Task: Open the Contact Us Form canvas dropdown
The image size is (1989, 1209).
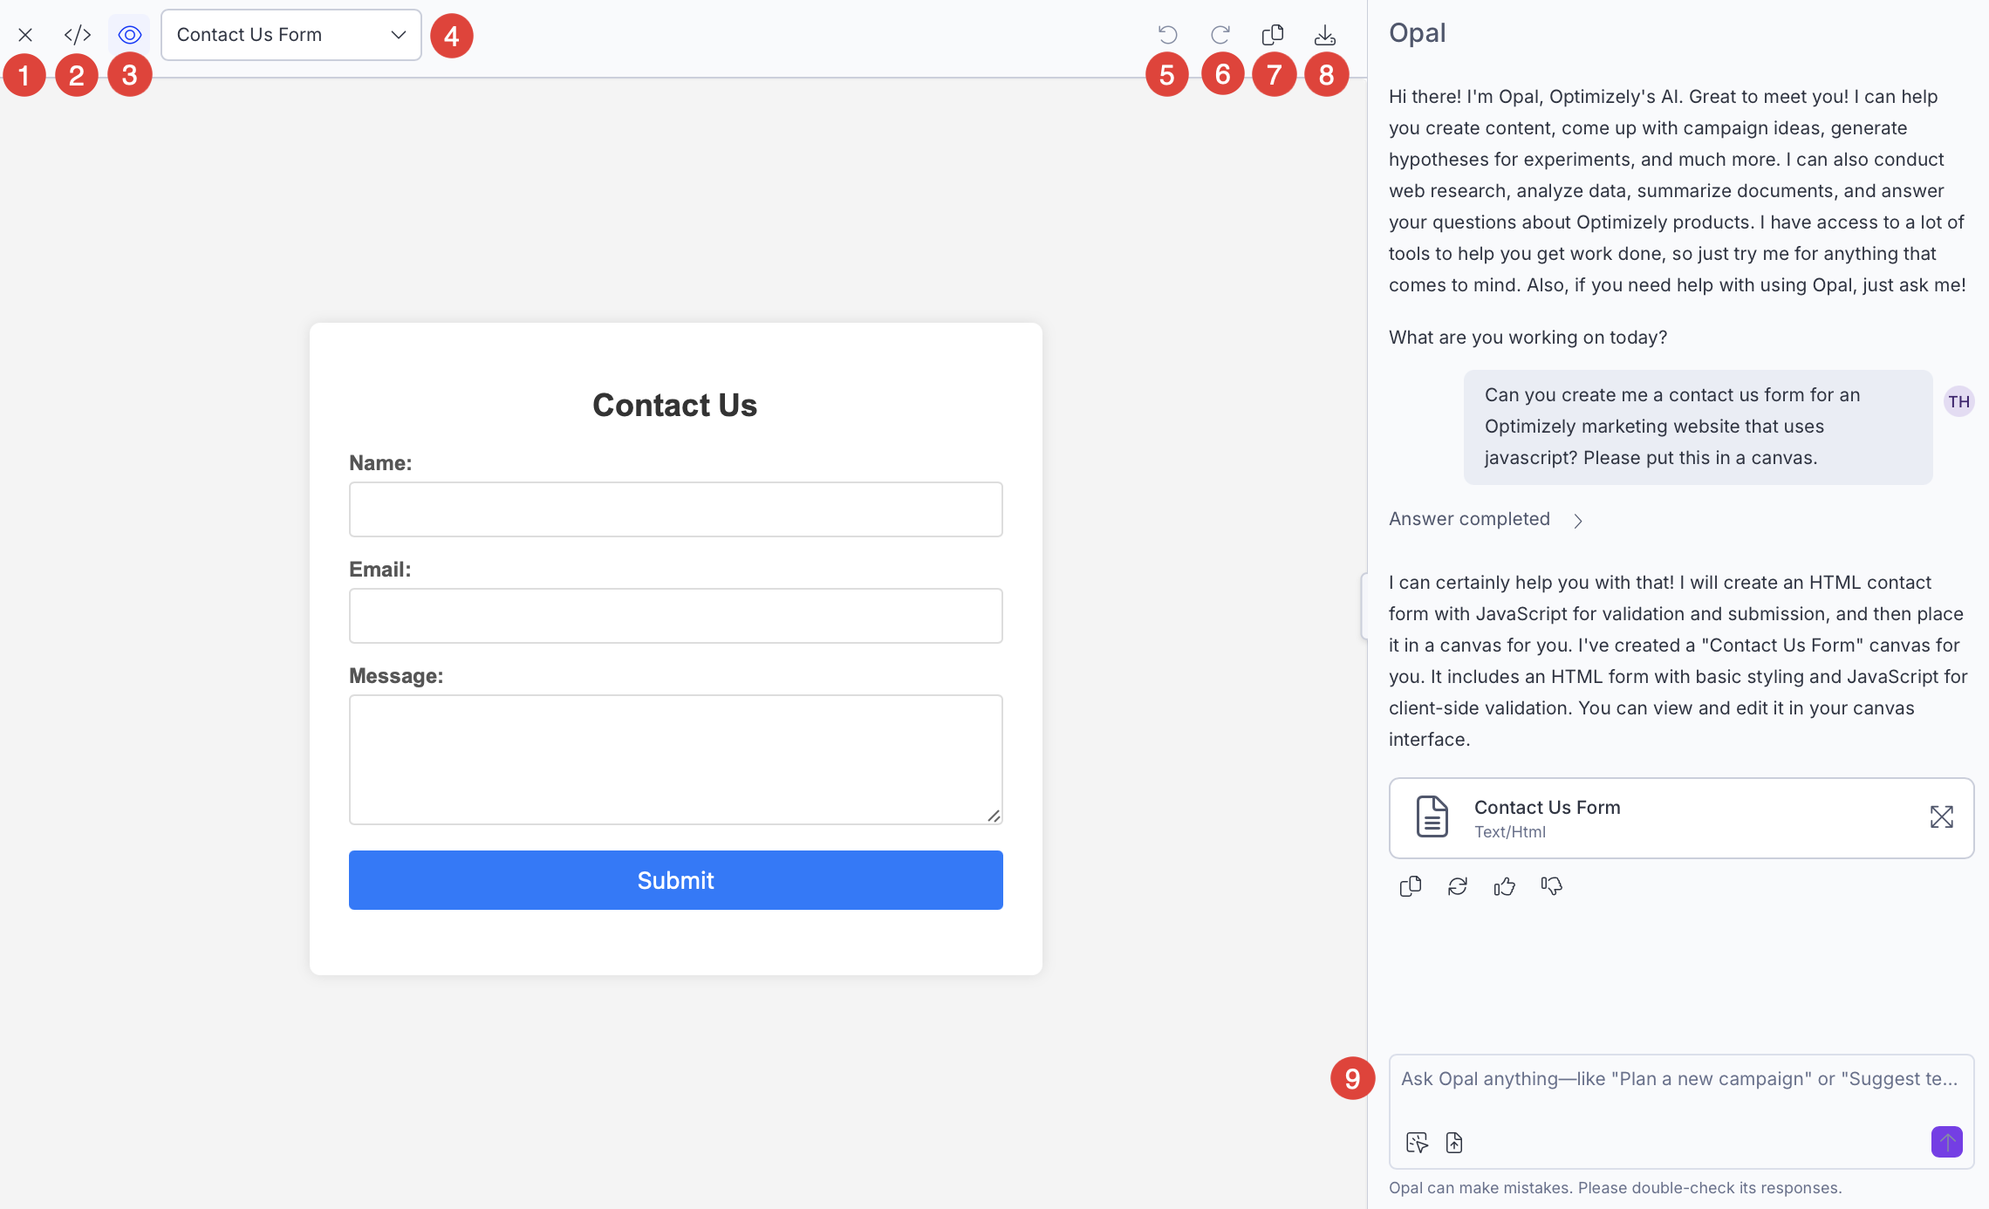Action: coord(290,35)
